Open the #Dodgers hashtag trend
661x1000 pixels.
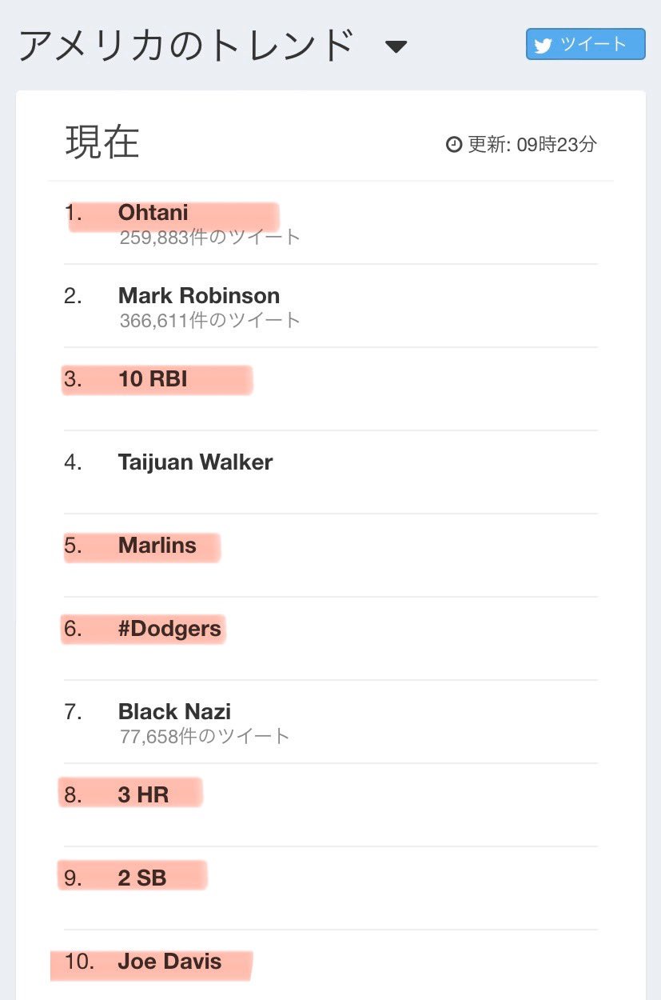pyautogui.click(x=169, y=629)
